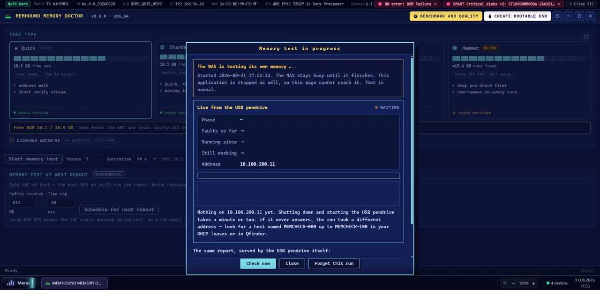Click the Quick test lightning icon

pos(16,48)
